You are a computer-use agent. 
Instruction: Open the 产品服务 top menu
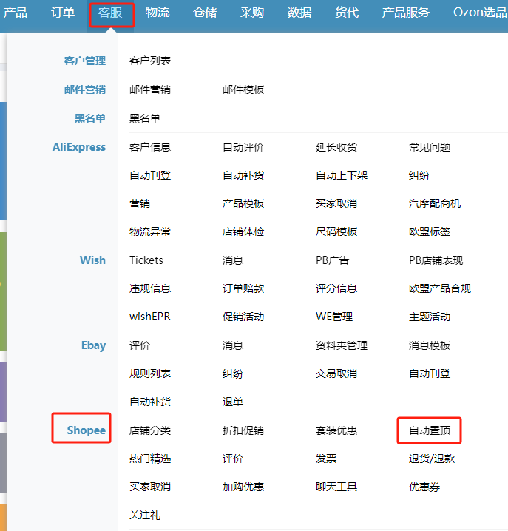pos(406,13)
